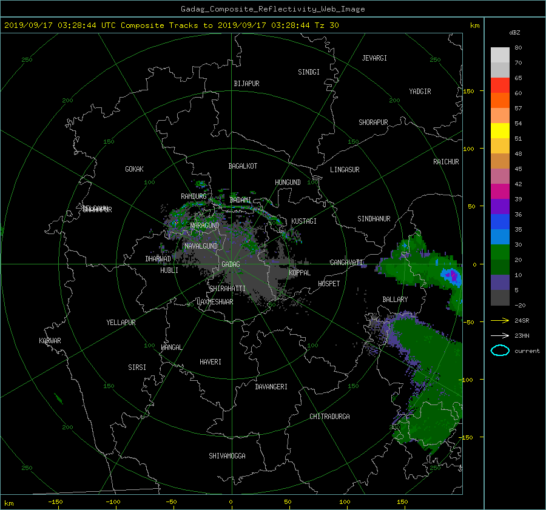Click the BIJAPUR city label
Image resolution: width=546 pixels, height=510 pixels.
pyautogui.click(x=246, y=84)
